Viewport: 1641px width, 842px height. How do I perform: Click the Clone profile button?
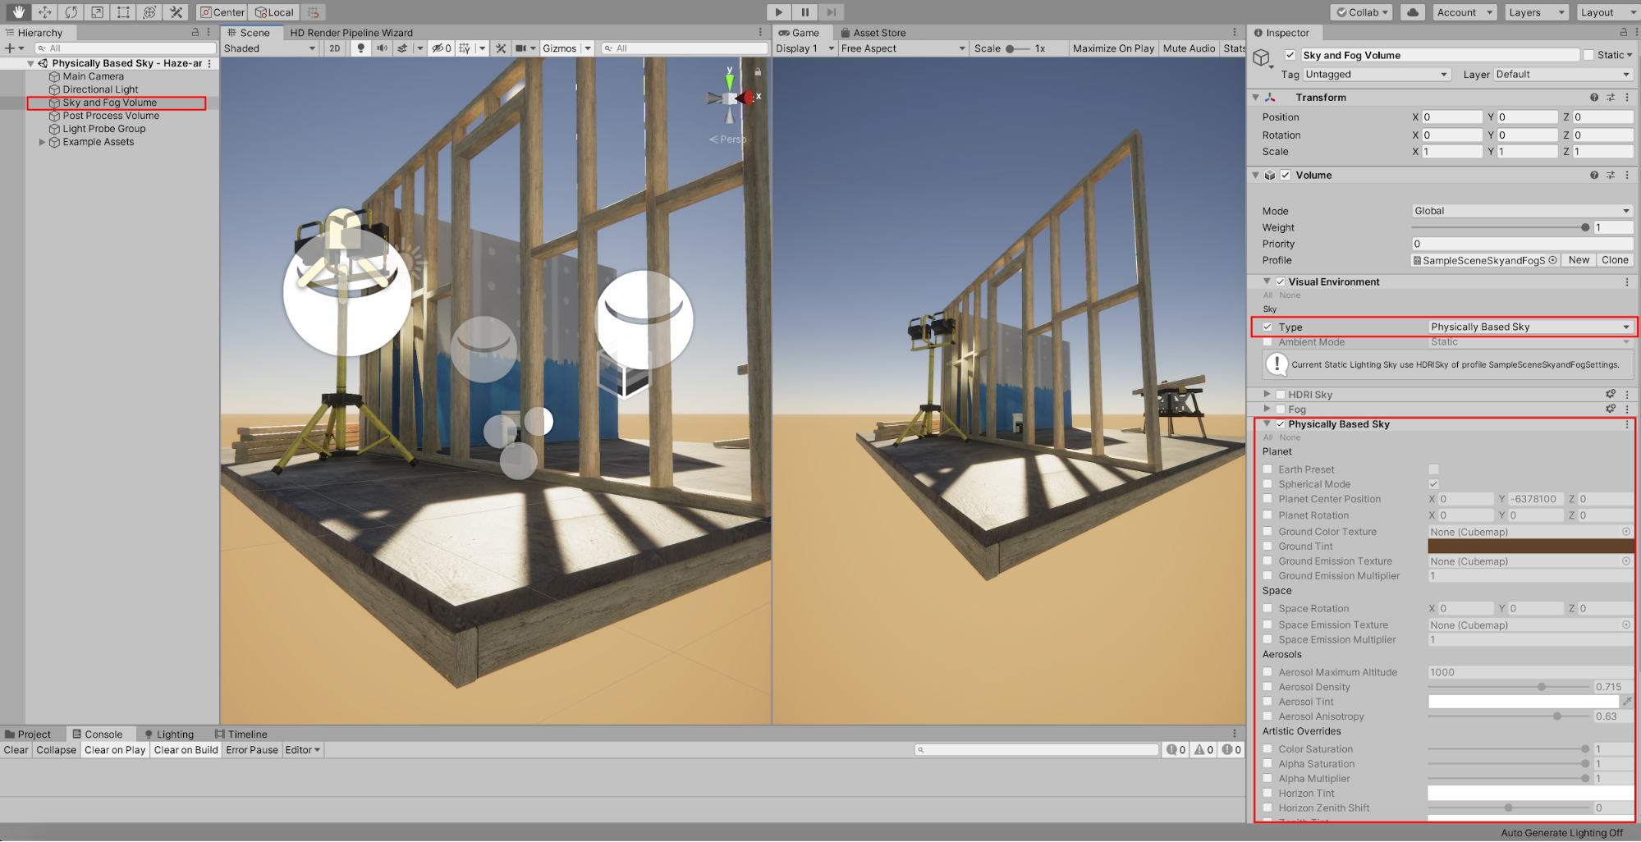[x=1614, y=260]
